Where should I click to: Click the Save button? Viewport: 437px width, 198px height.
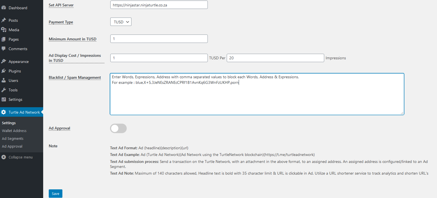pos(55,194)
